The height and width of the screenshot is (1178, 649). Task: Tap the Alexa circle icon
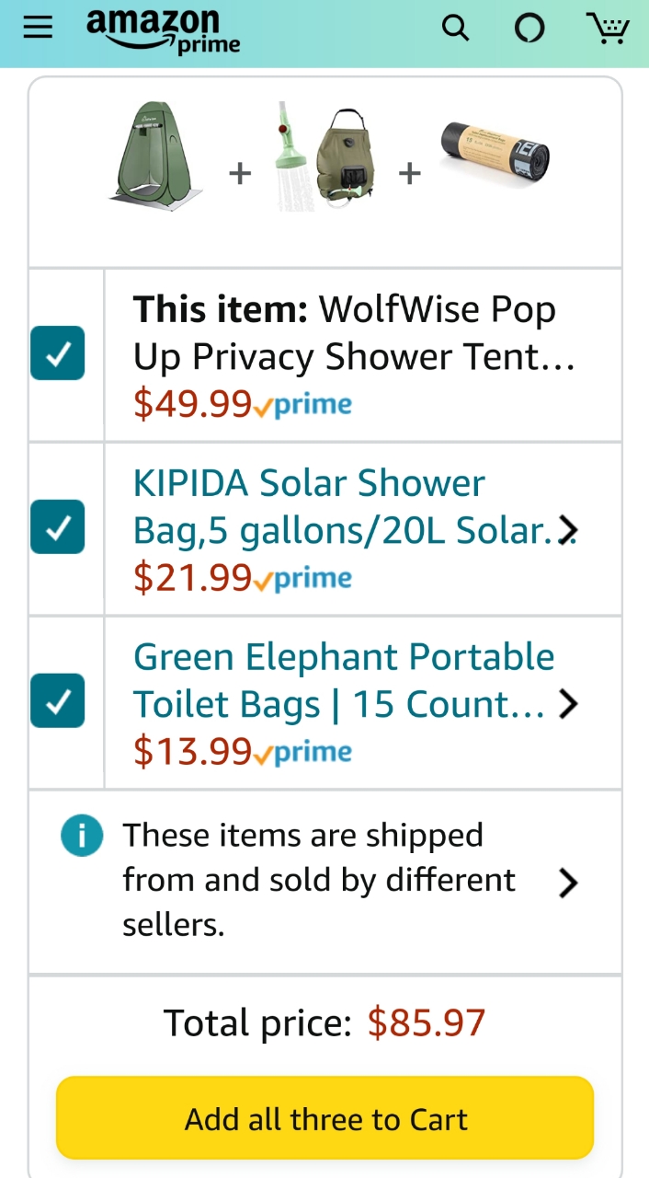(x=529, y=29)
